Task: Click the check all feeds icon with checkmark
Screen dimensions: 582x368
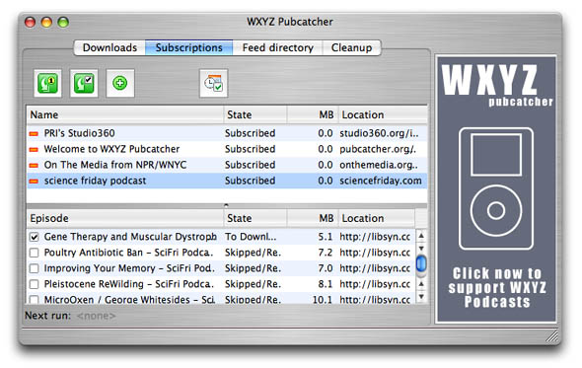Action: tap(84, 83)
